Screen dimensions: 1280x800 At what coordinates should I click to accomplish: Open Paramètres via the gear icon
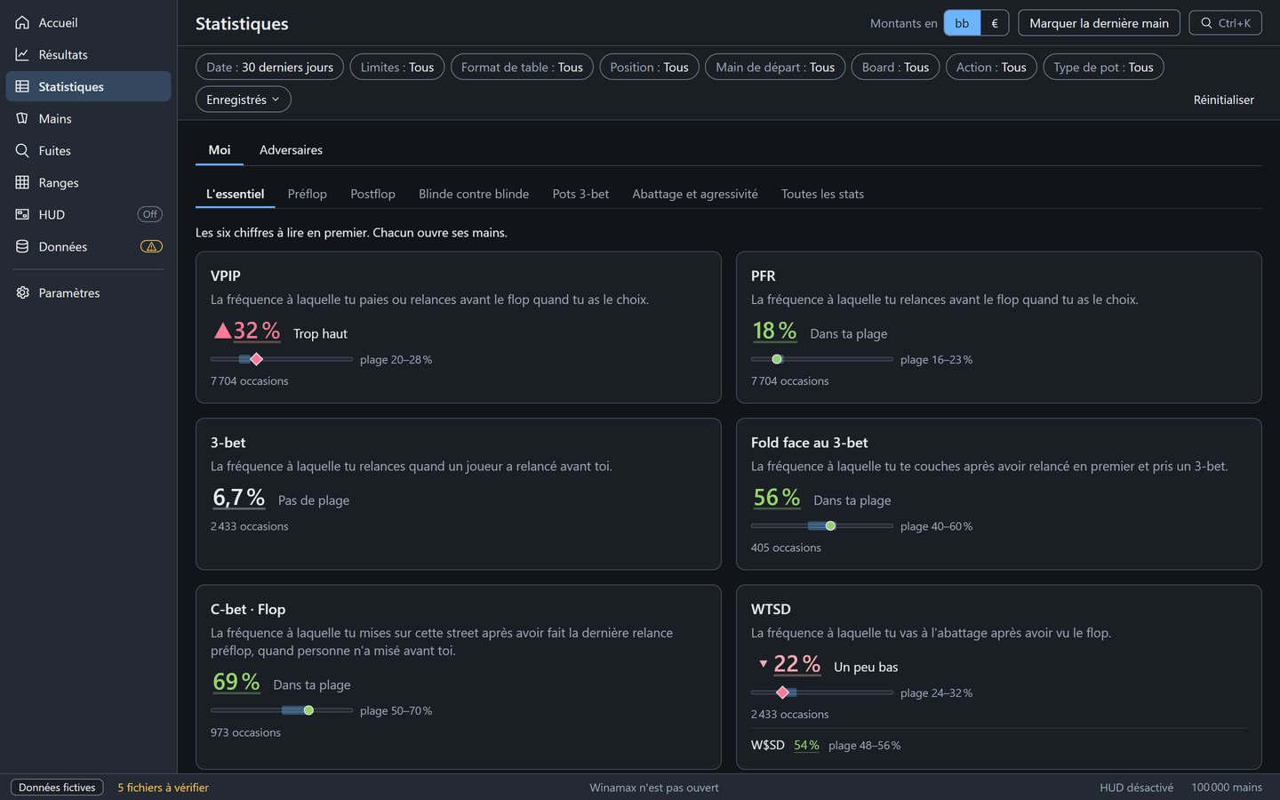pos(22,292)
